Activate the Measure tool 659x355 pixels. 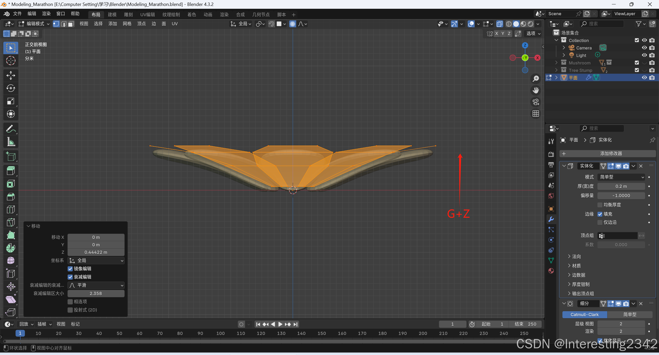pyautogui.click(x=11, y=142)
